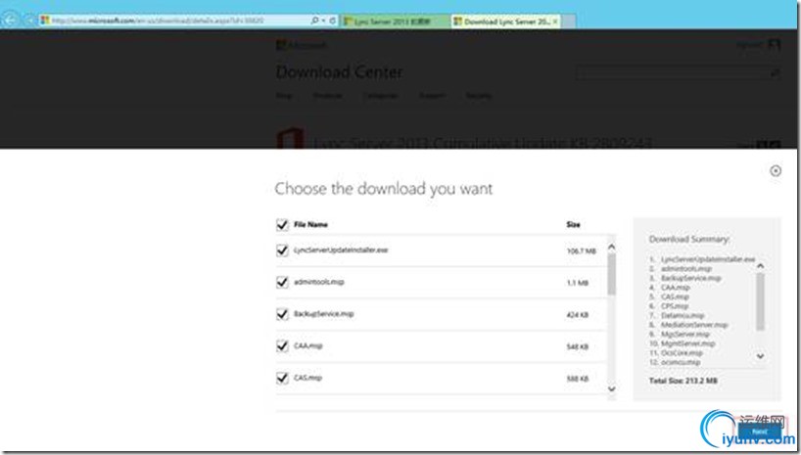Click the Download Summary scroll-down arrow
801x455 pixels.
(760, 356)
